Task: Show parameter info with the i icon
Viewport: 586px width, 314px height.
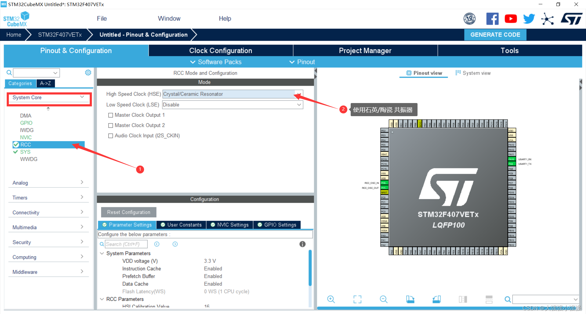Action: coord(302,244)
